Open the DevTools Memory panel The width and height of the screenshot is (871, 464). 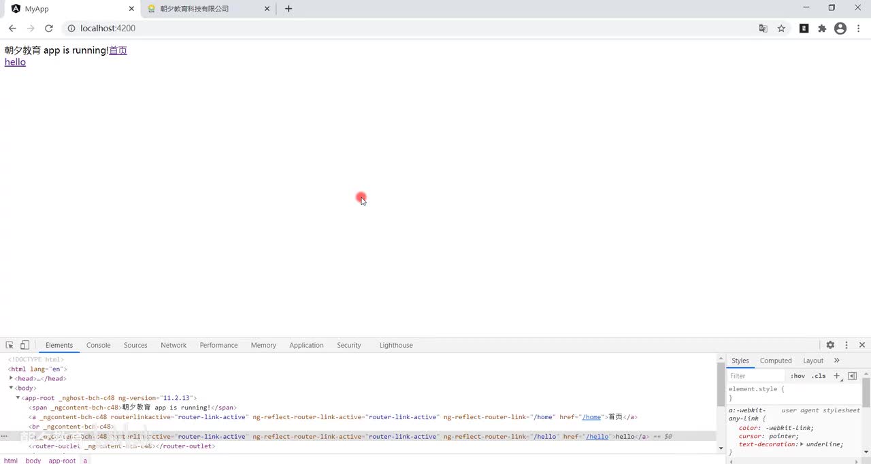point(263,345)
